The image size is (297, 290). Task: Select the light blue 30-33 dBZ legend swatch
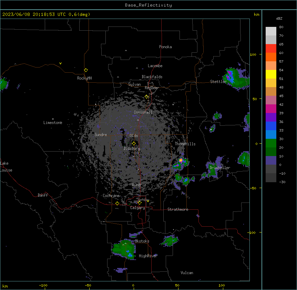pyautogui.click(x=271, y=135)
